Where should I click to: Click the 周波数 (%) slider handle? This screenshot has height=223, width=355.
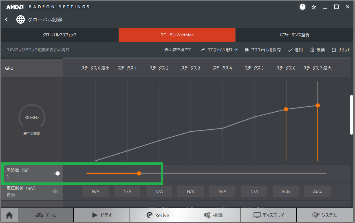(x=139, y=173)
